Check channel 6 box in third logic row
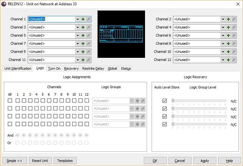 point(49,116)
